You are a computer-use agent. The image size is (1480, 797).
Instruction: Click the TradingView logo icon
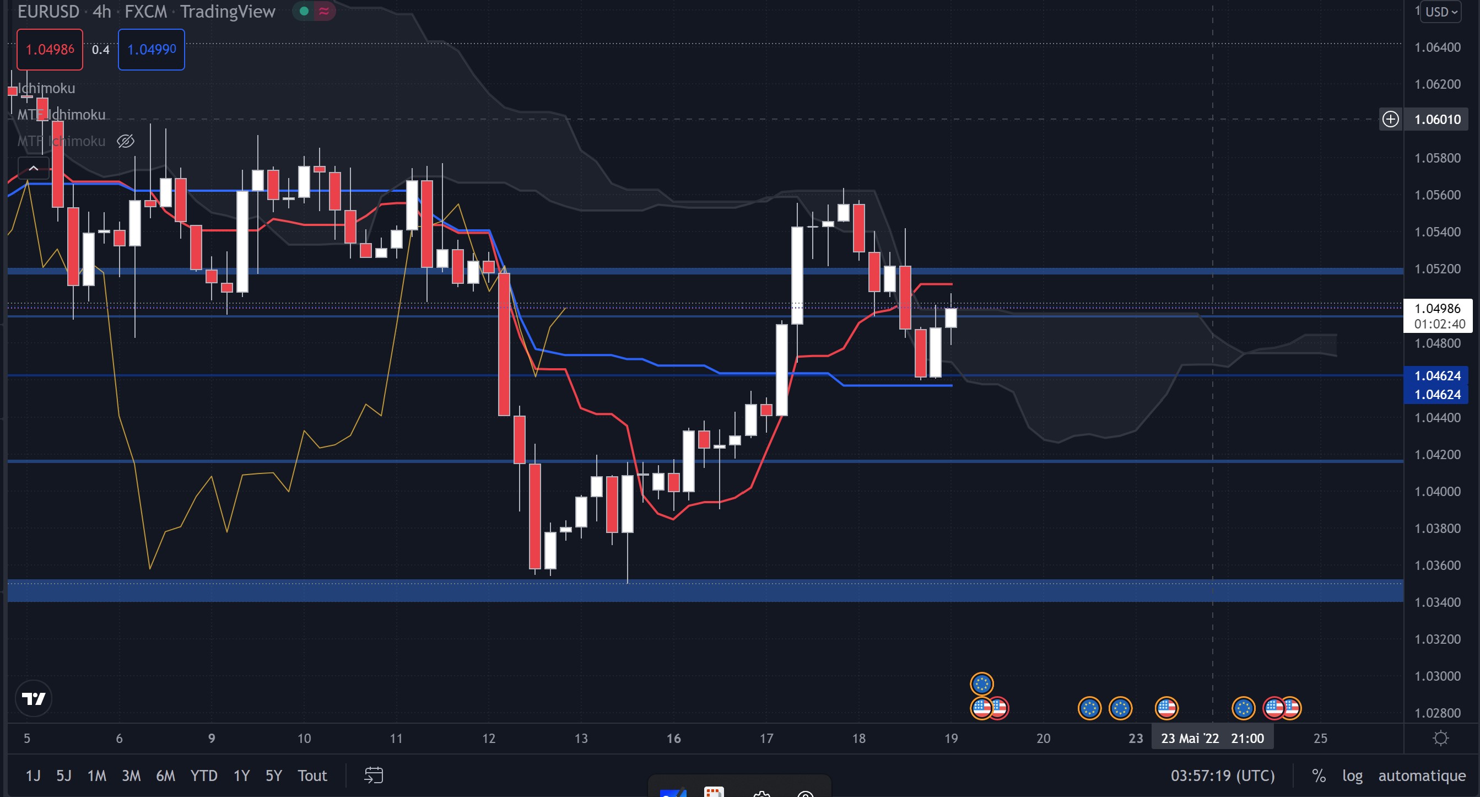[33, 698]
